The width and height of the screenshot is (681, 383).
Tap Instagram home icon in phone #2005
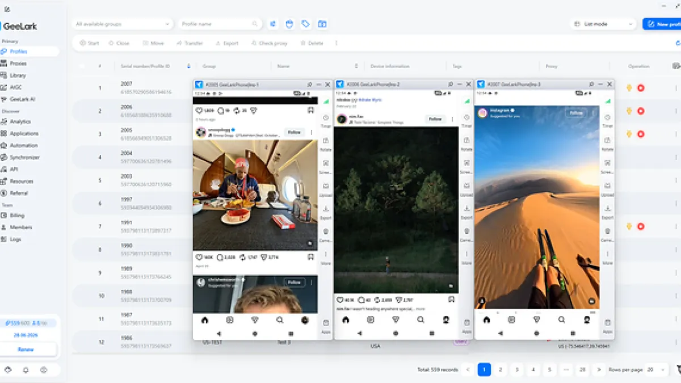(x=205, y=320)
